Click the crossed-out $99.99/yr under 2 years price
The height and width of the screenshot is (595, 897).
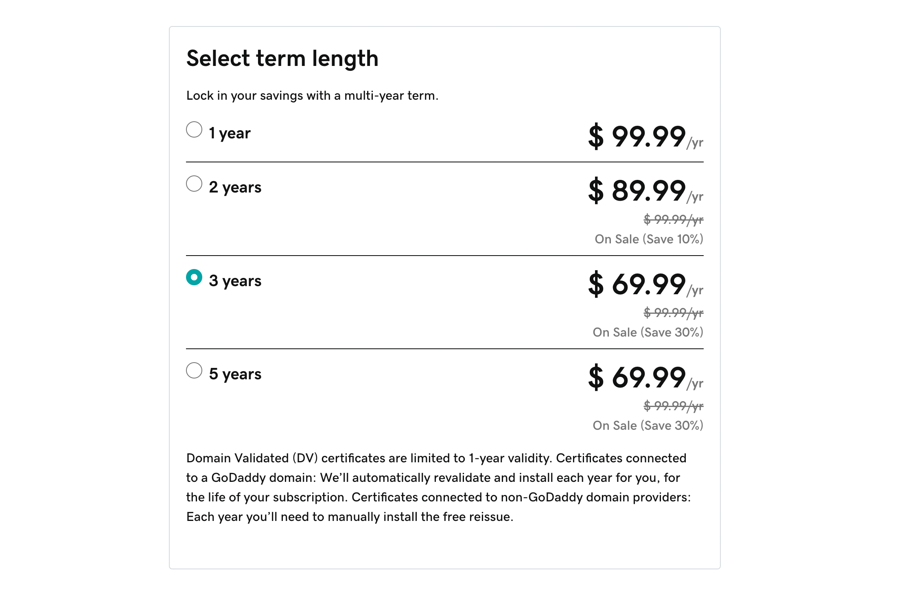[673, 219]
